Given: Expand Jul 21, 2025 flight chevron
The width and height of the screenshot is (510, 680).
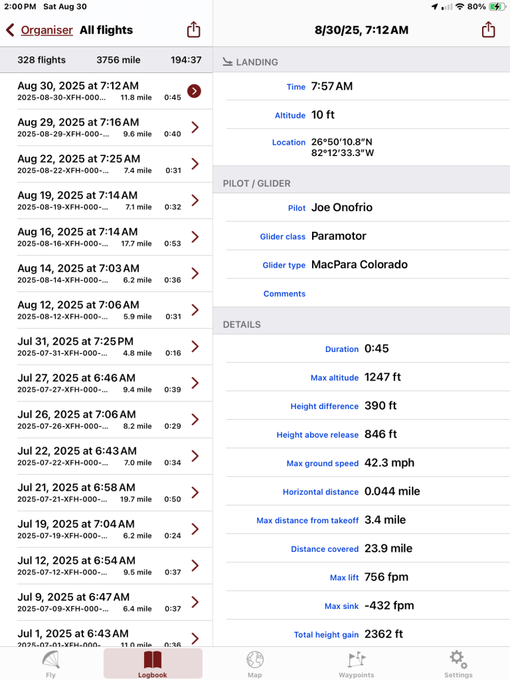Looking at the screenshot, I should pos(195,493).
